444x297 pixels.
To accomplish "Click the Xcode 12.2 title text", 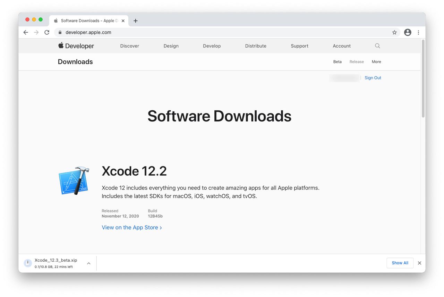I will 134,171.
